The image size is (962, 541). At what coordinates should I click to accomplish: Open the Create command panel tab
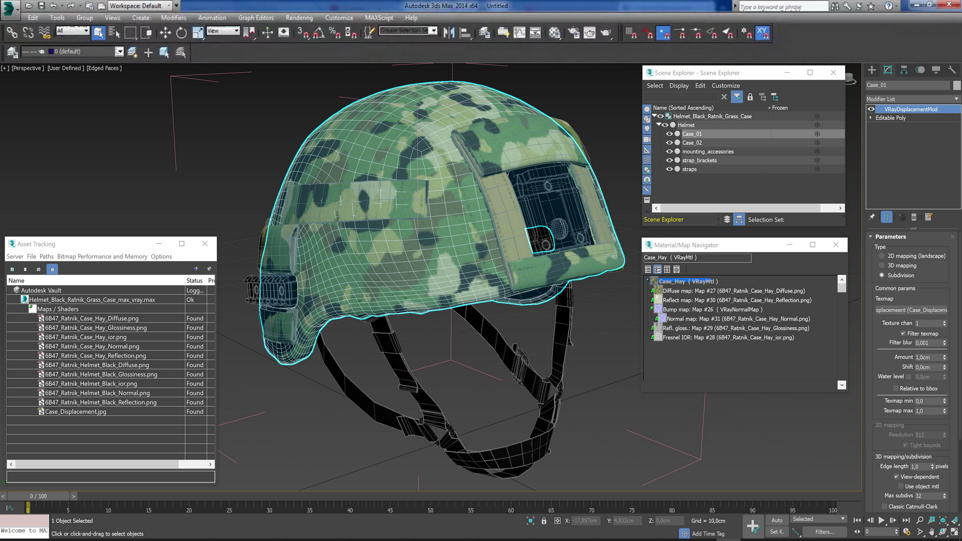pos(872,70)
